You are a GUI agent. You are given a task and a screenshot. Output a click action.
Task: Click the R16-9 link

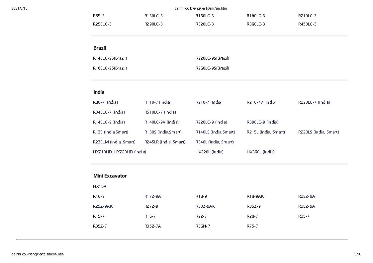point(99,197)
